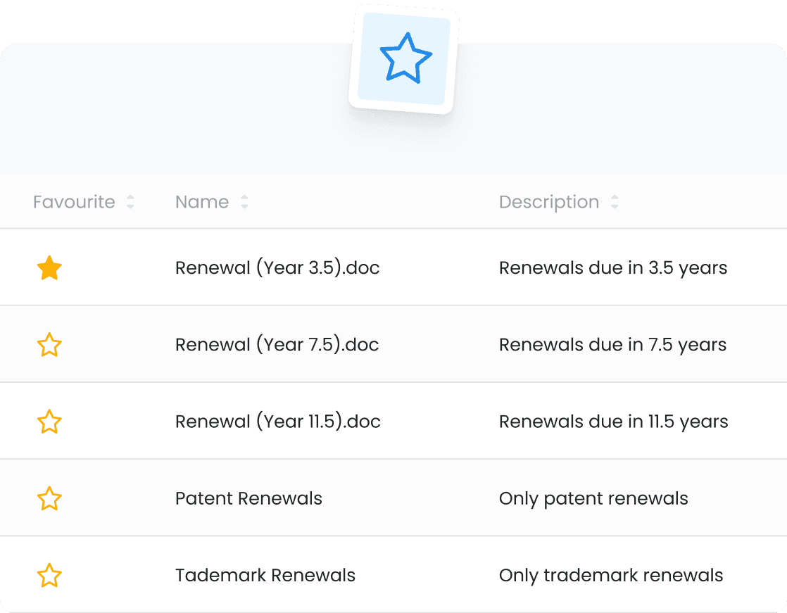Click the large blue star icon
Viewport: 787px width, 613px height.
click(405, 58)
